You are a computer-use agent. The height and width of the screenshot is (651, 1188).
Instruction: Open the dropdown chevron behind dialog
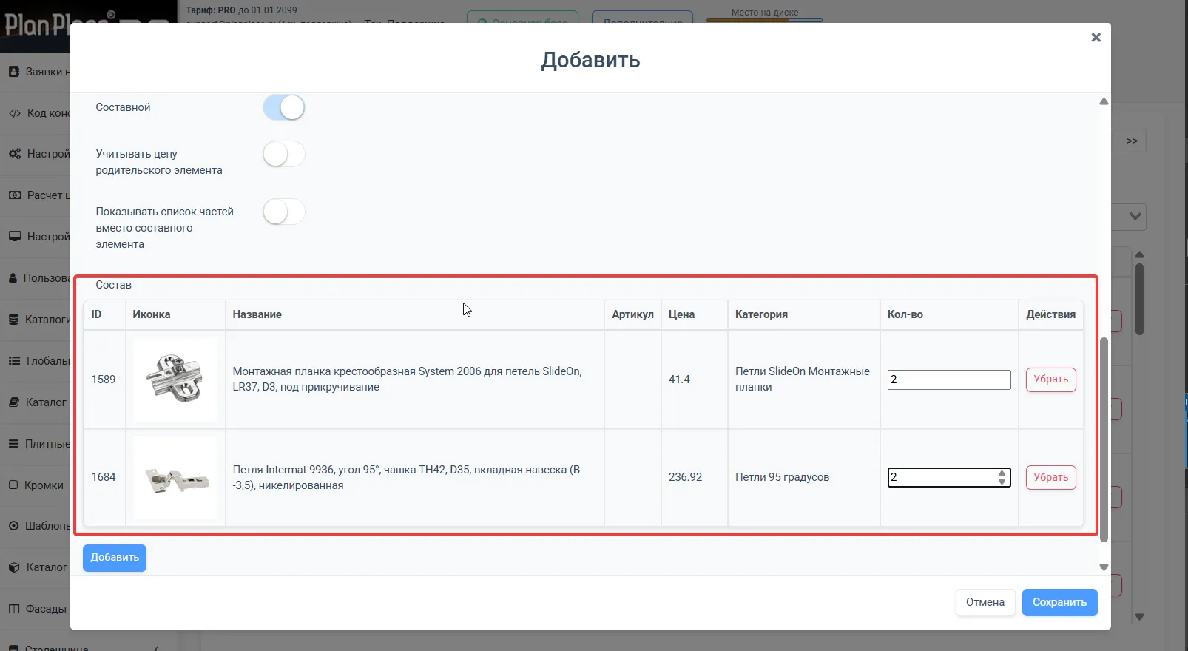(x=1135, y=217)
